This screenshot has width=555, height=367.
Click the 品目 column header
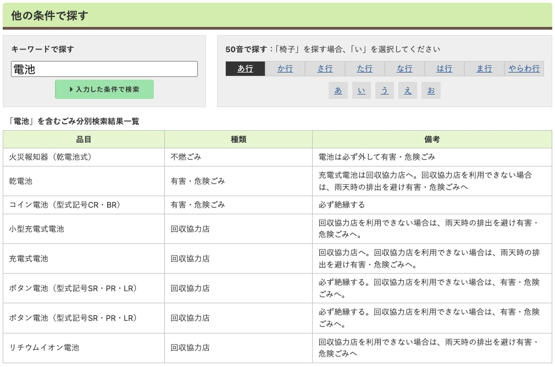coord(84,139)
